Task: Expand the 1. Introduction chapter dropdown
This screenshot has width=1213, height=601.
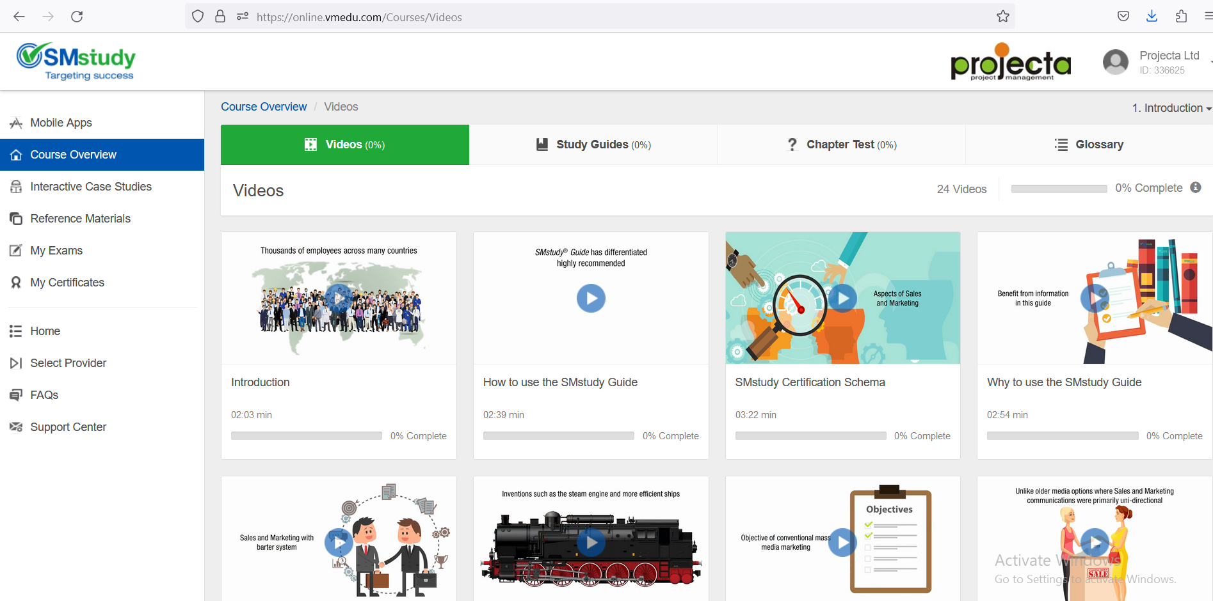Action: [x=1171, y=108]
